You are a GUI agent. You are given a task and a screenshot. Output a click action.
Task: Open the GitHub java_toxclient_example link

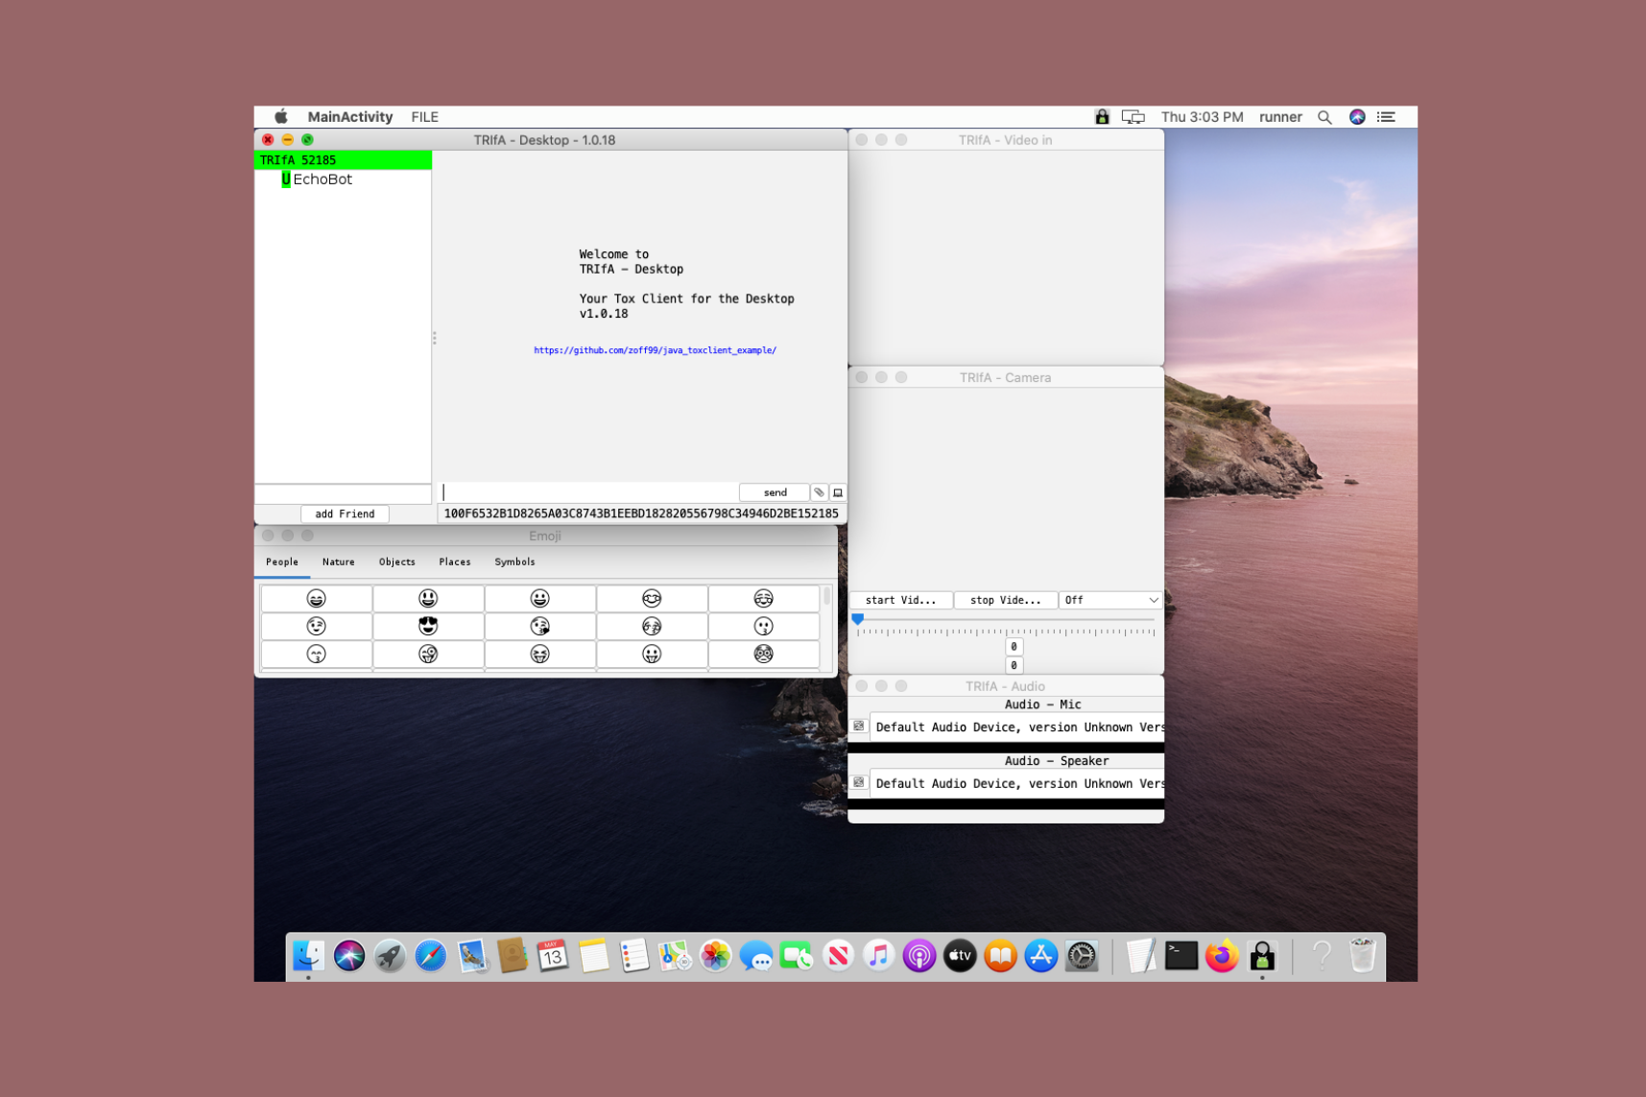(655, 350)
